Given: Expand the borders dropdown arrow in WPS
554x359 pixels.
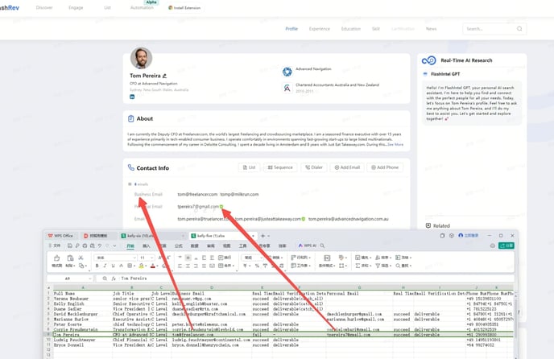Looking at the screenshot, I should pyautogui.click(x=134, y=266).
